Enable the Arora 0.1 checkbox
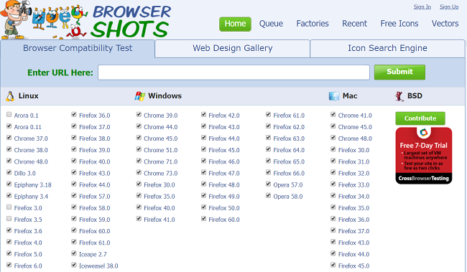 click(x=9, y=115)
